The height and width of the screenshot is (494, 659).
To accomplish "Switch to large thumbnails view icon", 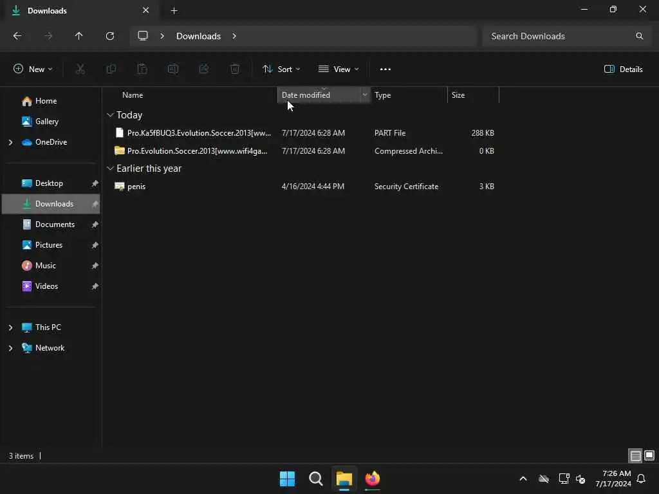I will pos(649,455).
